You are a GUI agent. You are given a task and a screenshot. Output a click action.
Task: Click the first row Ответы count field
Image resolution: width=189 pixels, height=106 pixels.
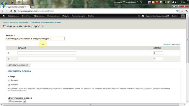point(158,53)
